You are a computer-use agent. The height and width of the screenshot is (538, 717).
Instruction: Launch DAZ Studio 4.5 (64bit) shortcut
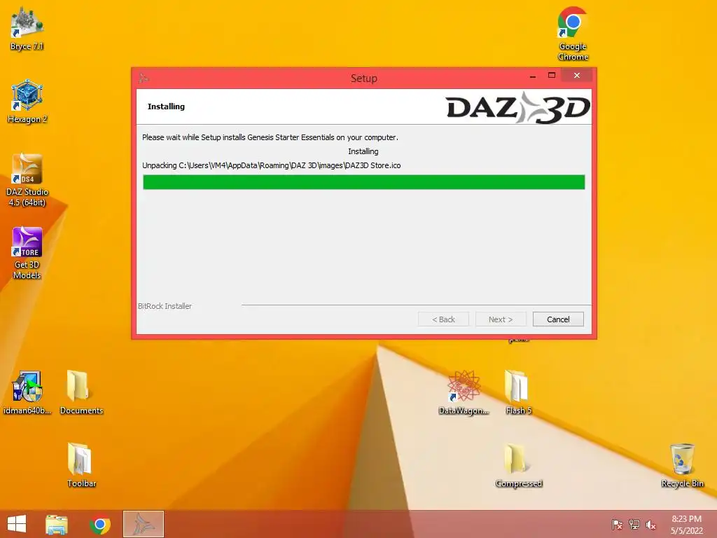pos(27,180)
